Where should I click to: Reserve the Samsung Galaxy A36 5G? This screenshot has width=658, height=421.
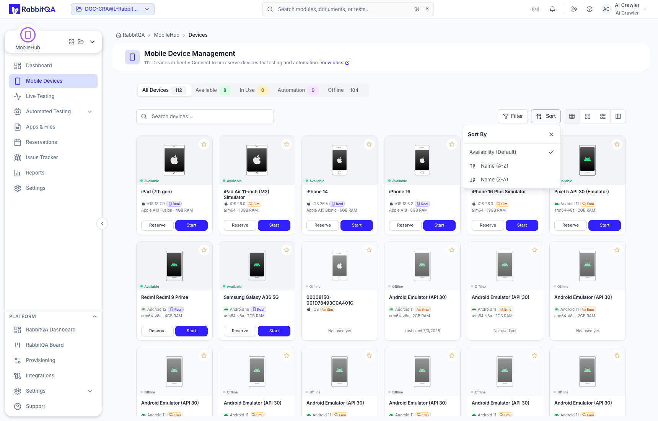(240, 331)
